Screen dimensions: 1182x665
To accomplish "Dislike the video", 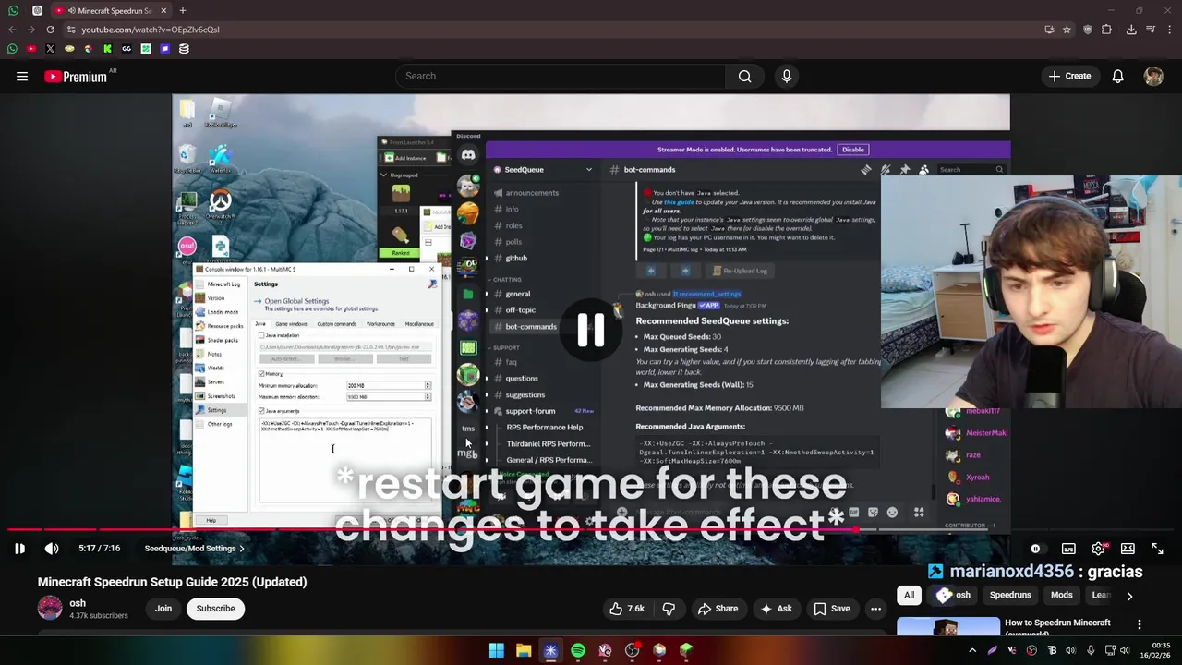I will tap(669, 609).
